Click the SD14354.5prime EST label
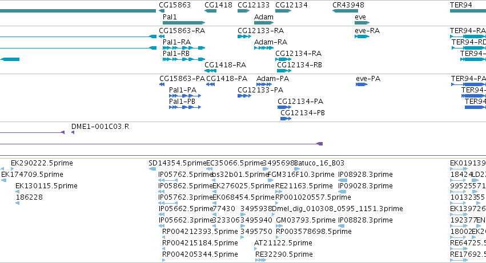The height and width of the screenshot is (263, 486). coord(178,163)
